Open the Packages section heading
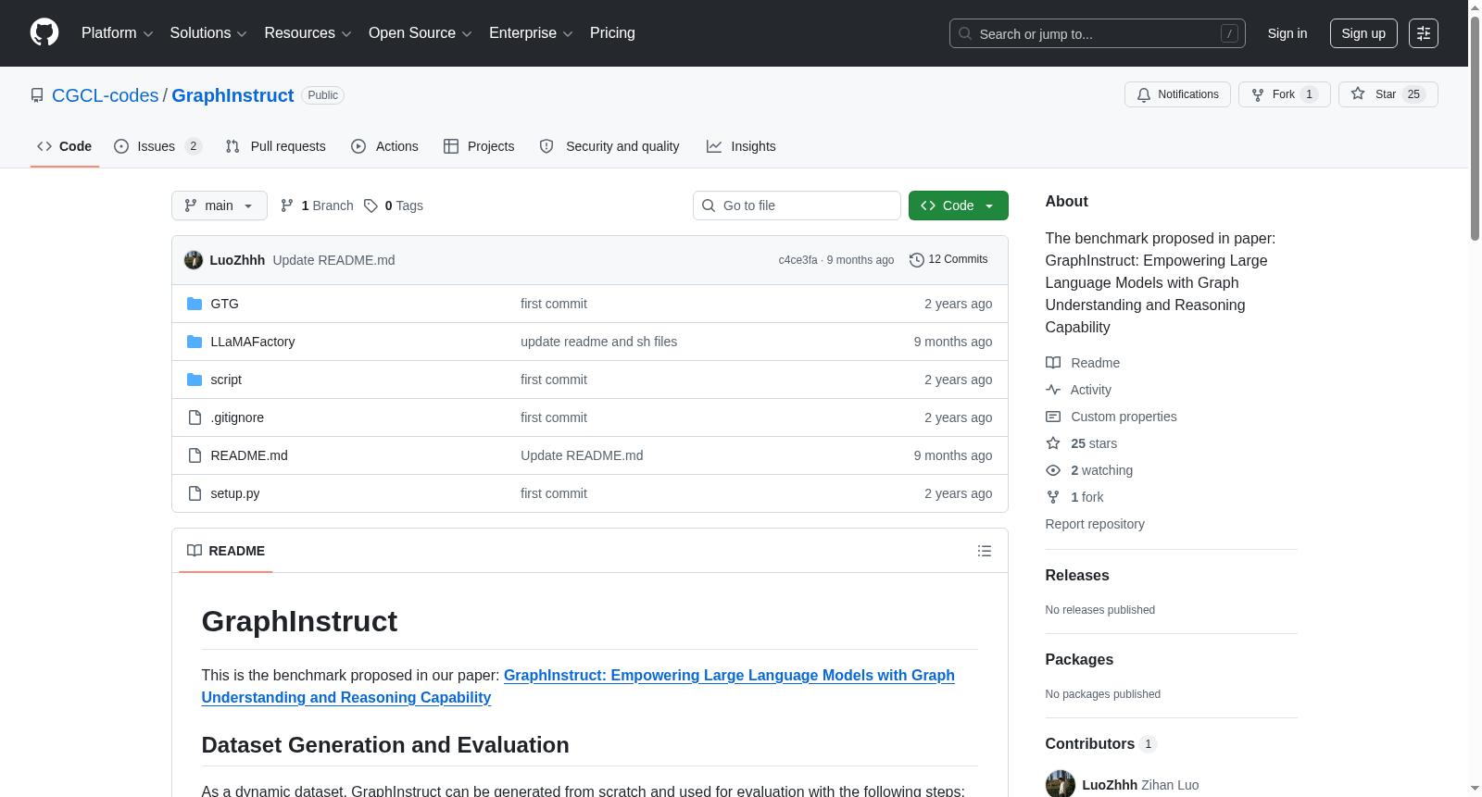Screen dimensions: 1482x797 click(x=1079, y=660)
